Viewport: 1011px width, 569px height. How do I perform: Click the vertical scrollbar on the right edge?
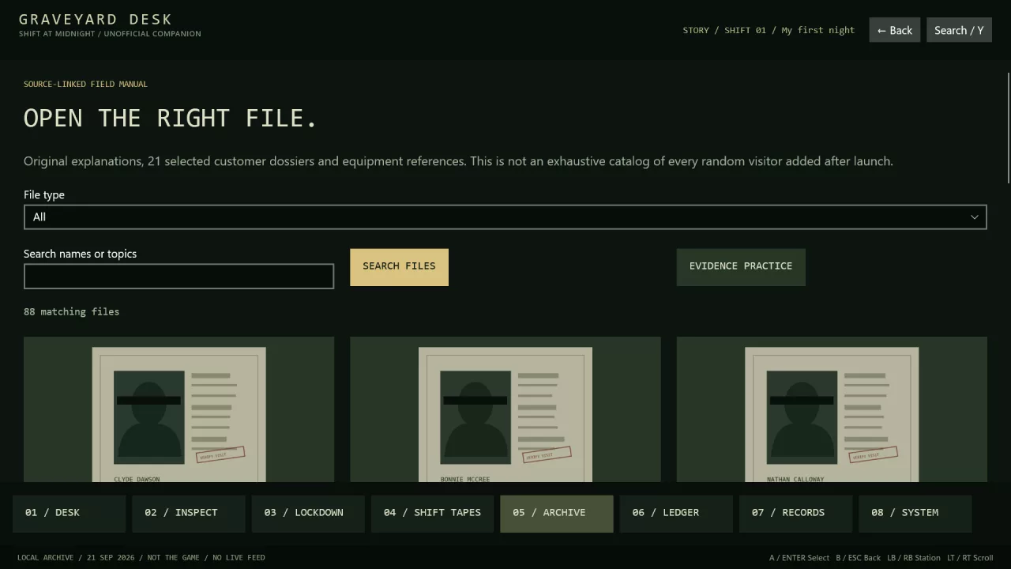point(1009,128)
